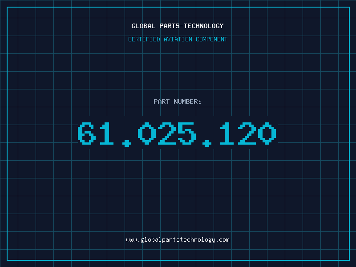Click the PART NUMBER: label
Viewport: 356px width, 267px height.
point(178,101)
